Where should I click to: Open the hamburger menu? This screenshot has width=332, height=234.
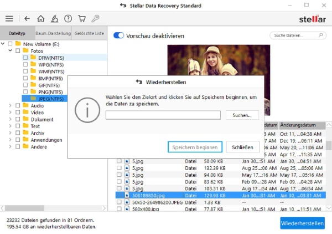click(x=9, y=19)
